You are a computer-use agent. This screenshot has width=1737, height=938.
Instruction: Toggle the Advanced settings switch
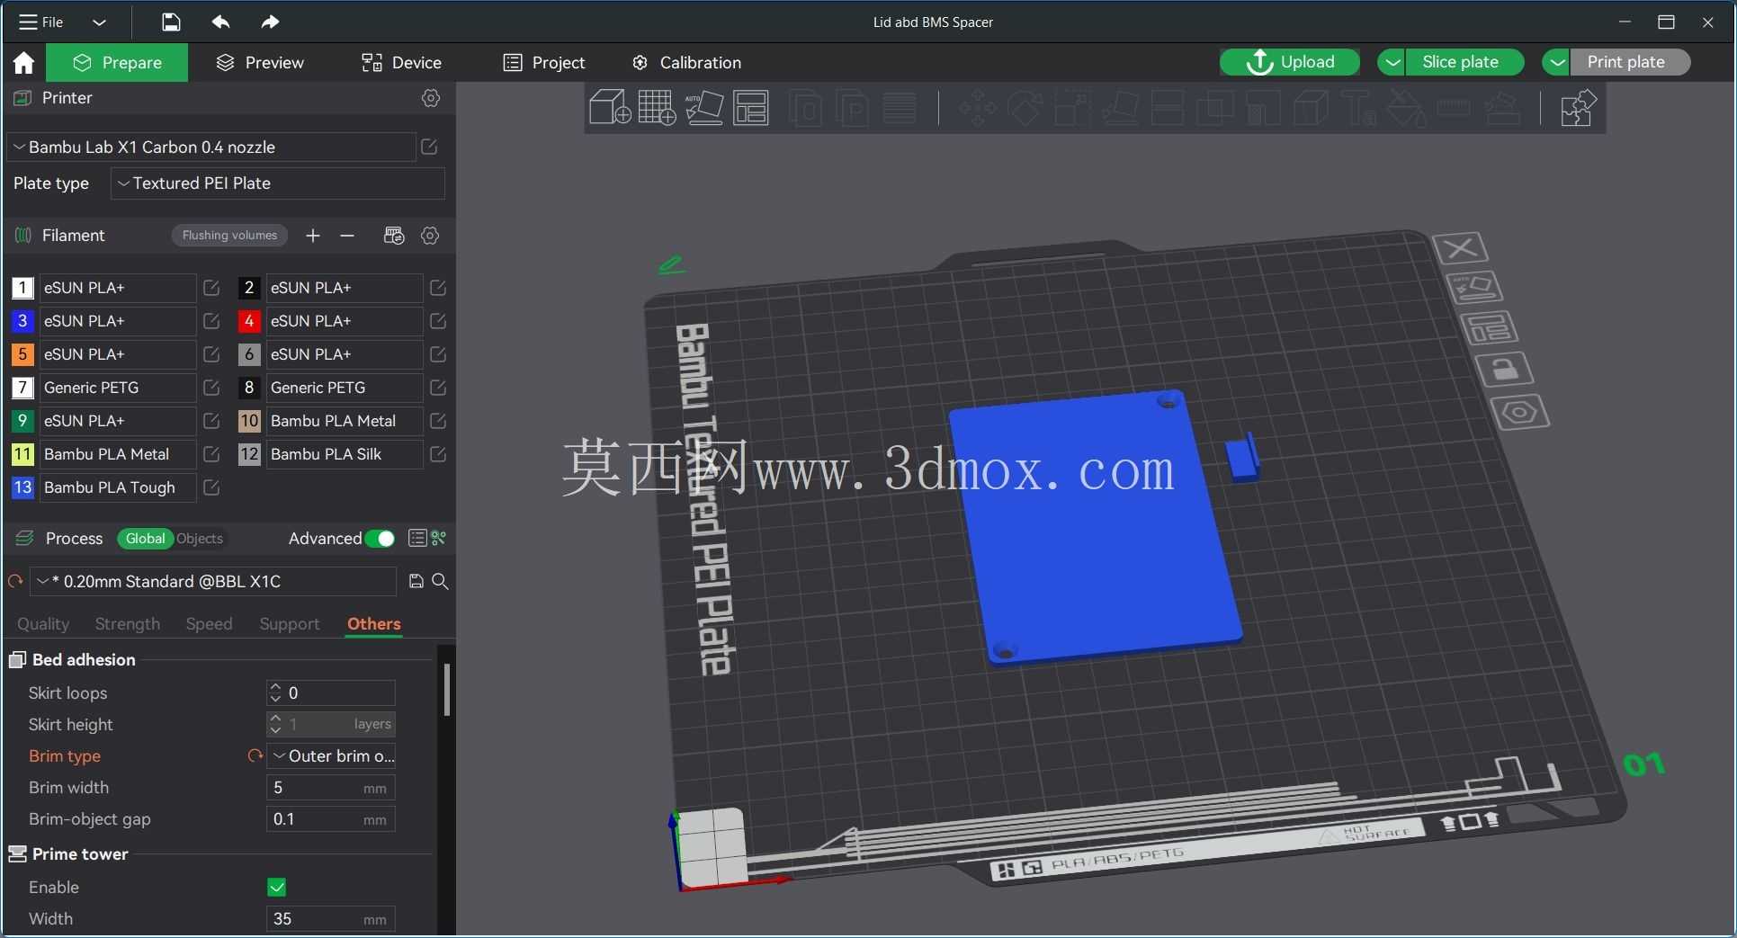point(381,539)
